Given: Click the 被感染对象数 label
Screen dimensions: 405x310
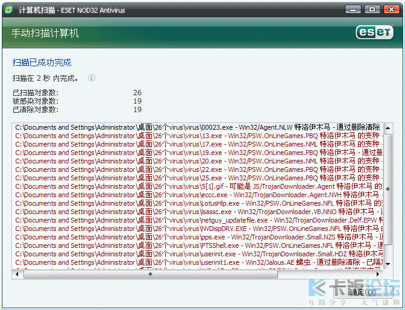Looking at the screenshot, I should coord(36,101).
